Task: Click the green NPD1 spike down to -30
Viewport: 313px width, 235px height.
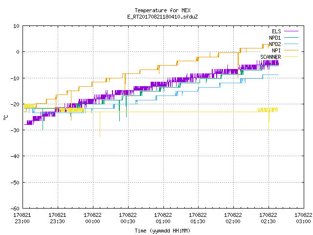Action: coord(43,119)
